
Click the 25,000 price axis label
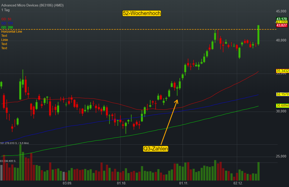(x=281, y=156)
